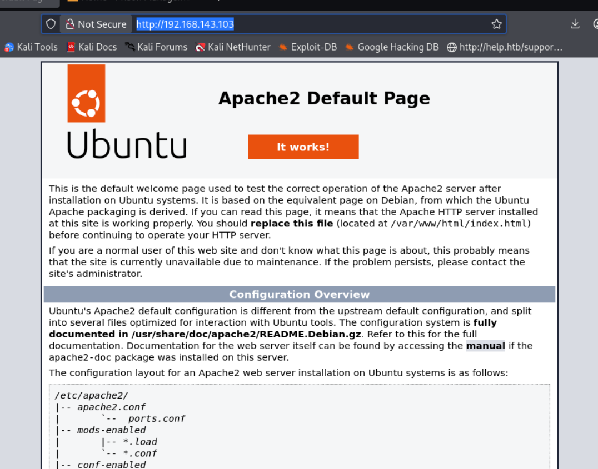
Task: Open the Kali Tools bookmark
Action: click(x=31, y=47)
